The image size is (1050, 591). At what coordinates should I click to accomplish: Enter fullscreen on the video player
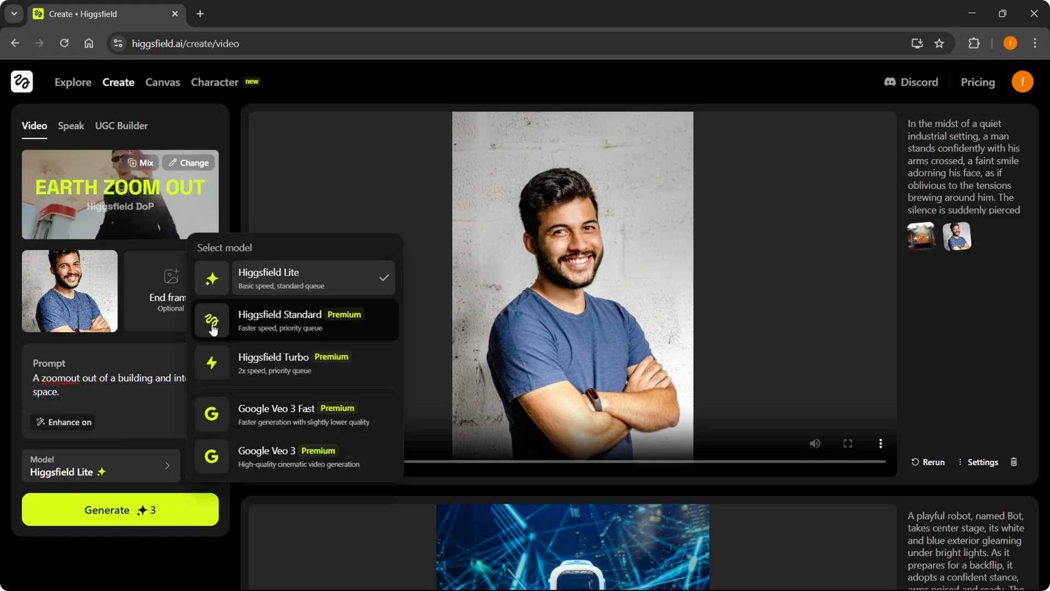848,444
